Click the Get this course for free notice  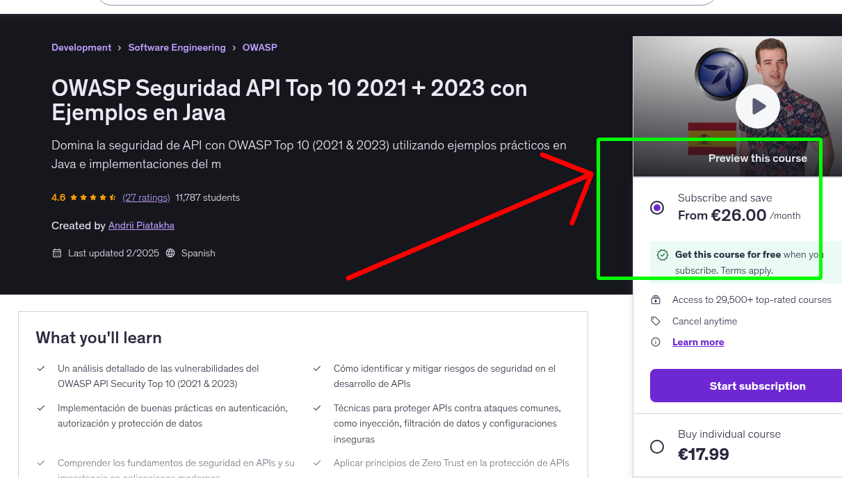pos(746,263)
